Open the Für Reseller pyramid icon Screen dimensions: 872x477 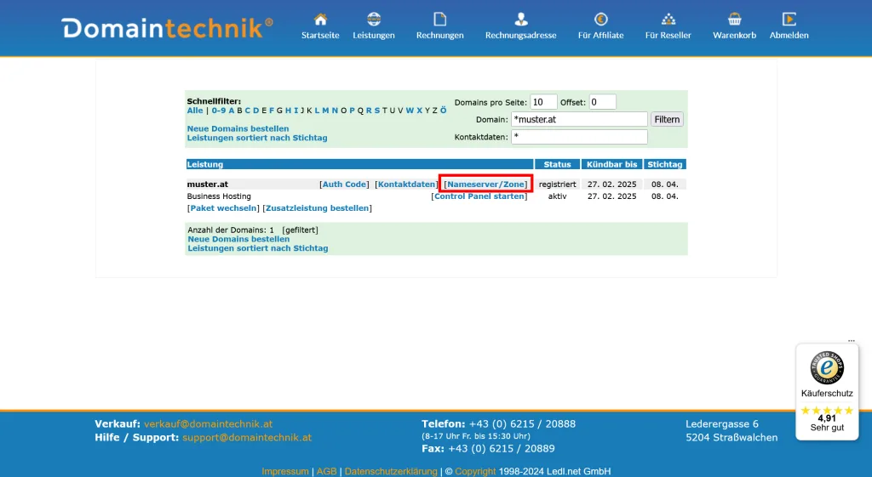point(668,20)
